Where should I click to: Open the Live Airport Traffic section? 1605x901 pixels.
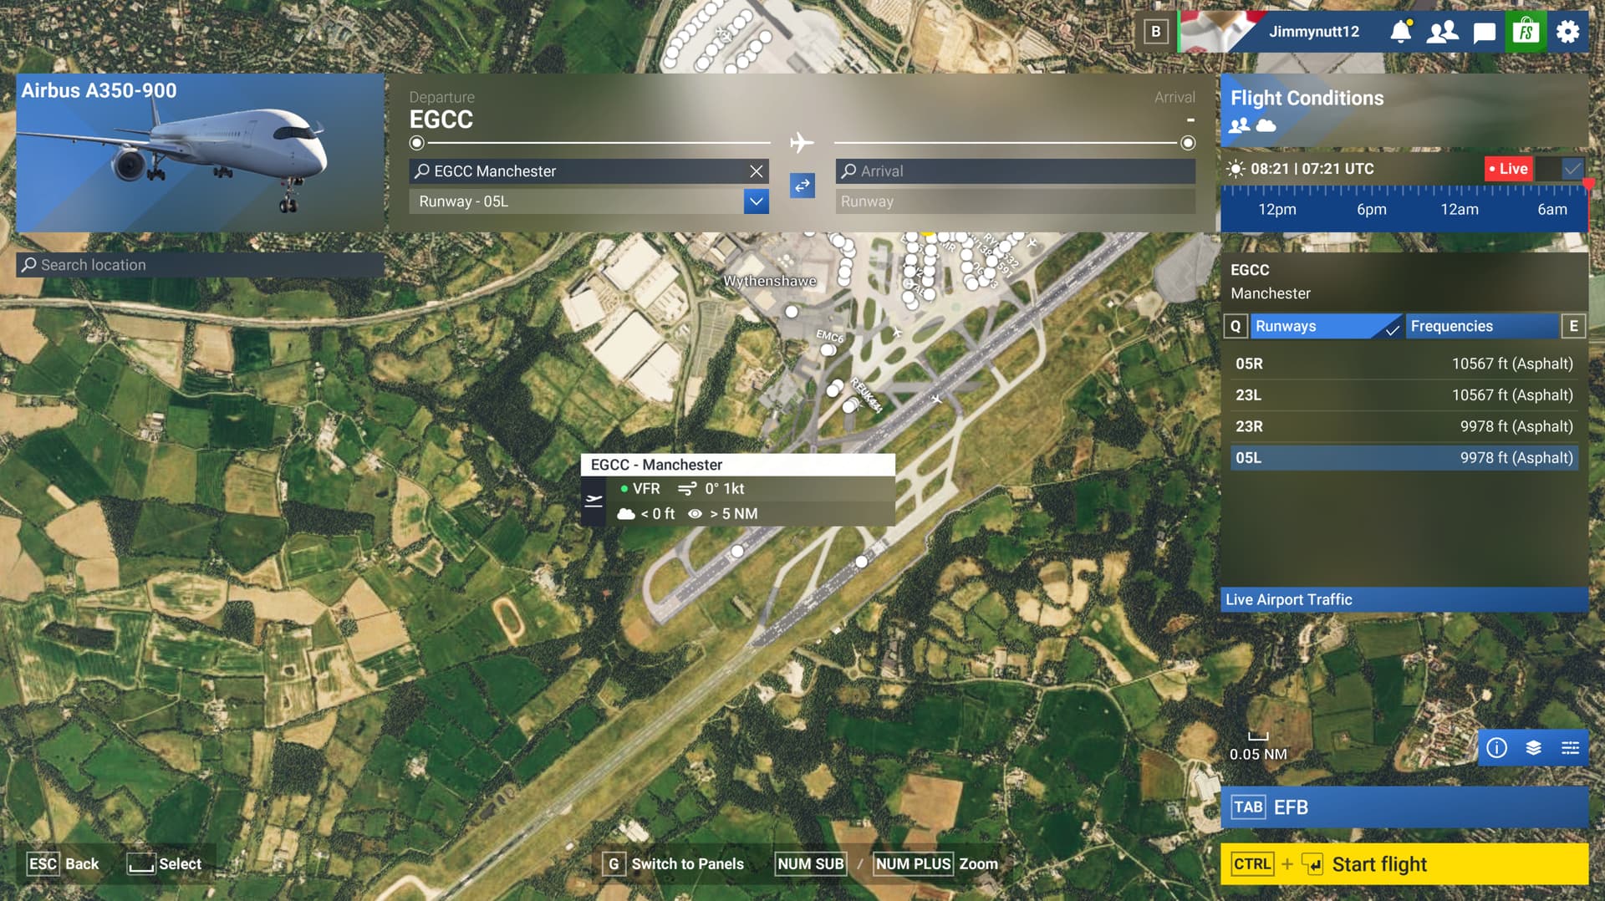(x=1404, y=599)
